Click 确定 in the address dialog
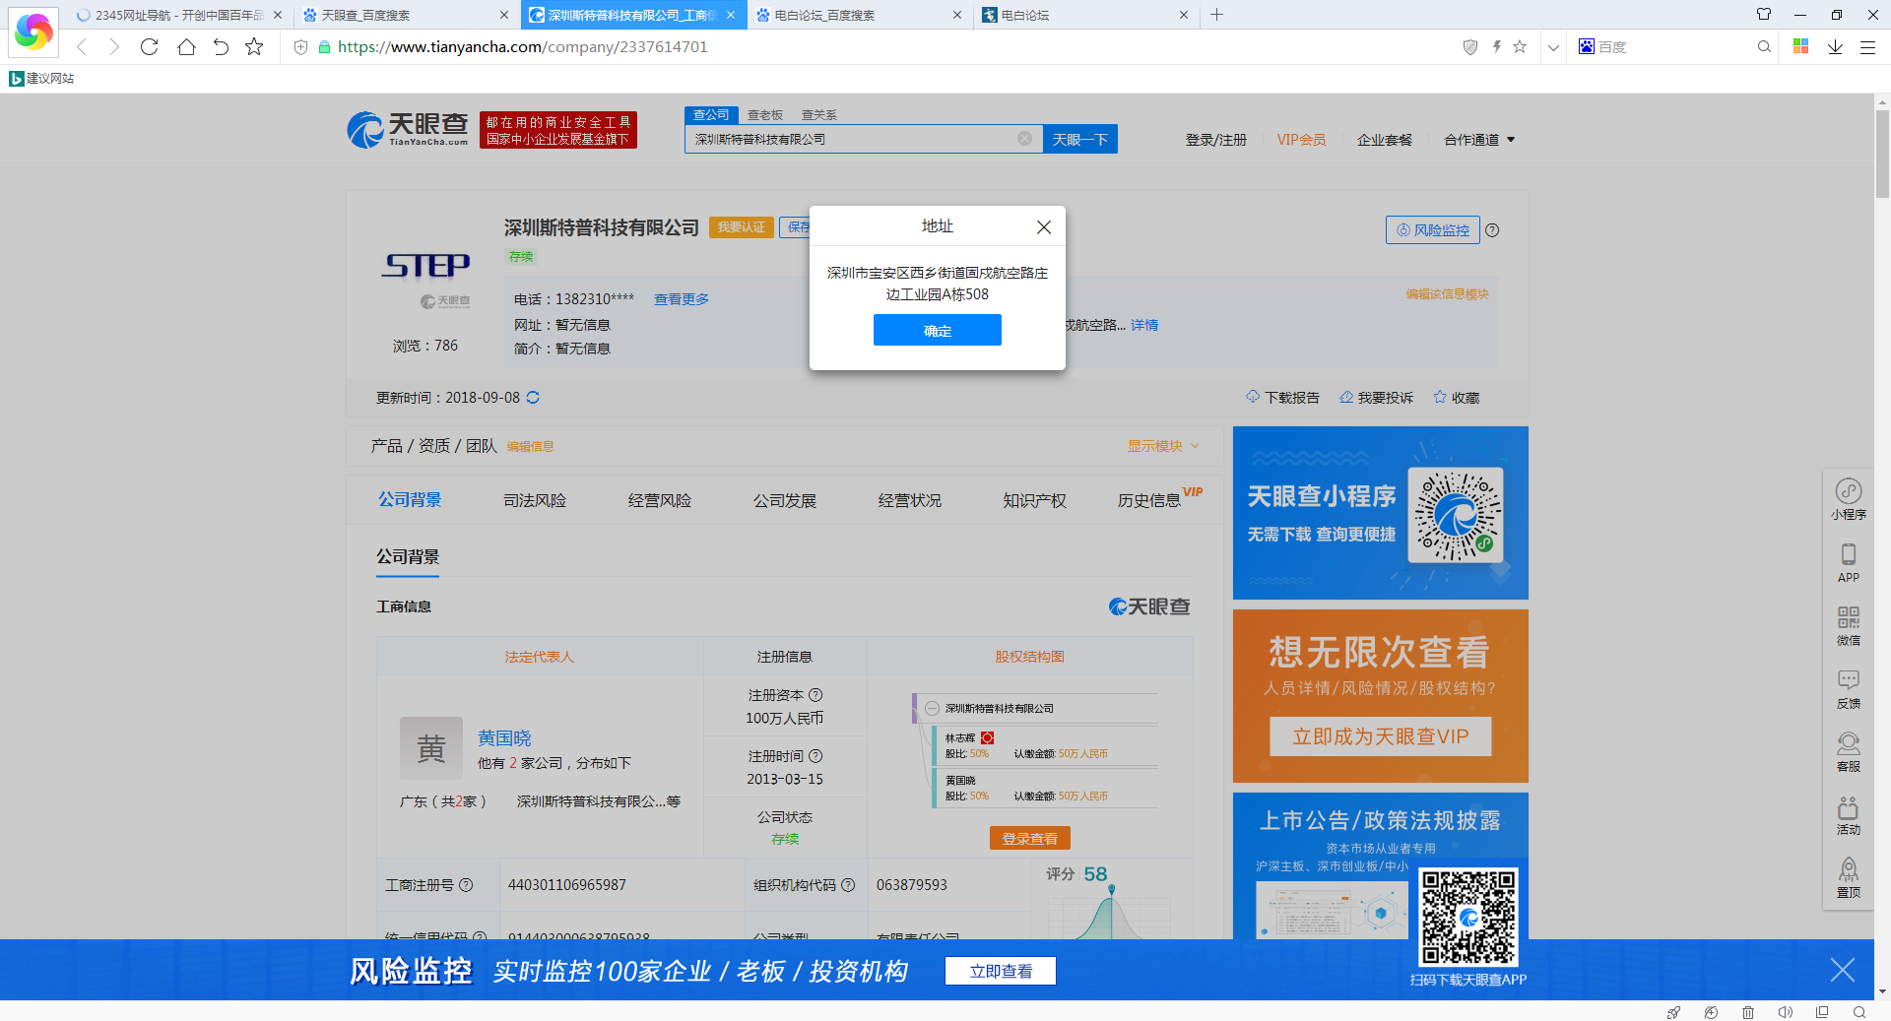This screenshot has height=1021, width=1891. tap(937, 331)
